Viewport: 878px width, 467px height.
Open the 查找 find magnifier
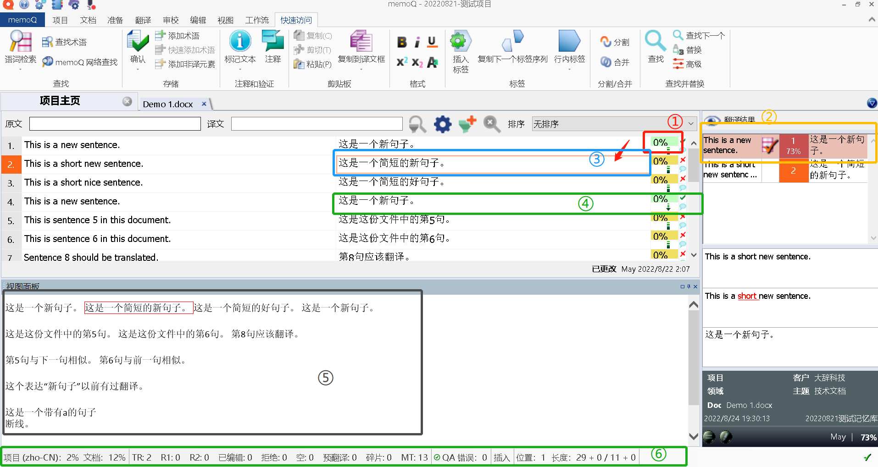[x=656, y=41]
